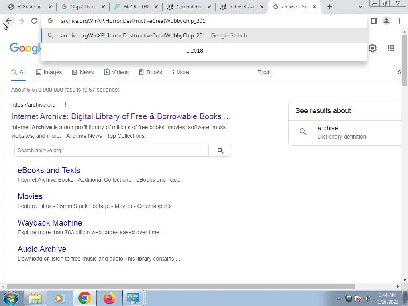Image resolution: width=408 pixels, height=306 pixels.
Task: Click the Search archive.org input field
Action: (112, 151)
